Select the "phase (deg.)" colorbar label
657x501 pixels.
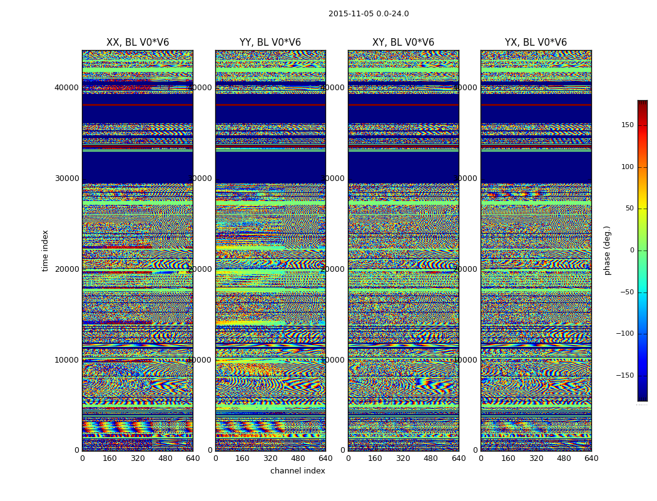[607, 250]
